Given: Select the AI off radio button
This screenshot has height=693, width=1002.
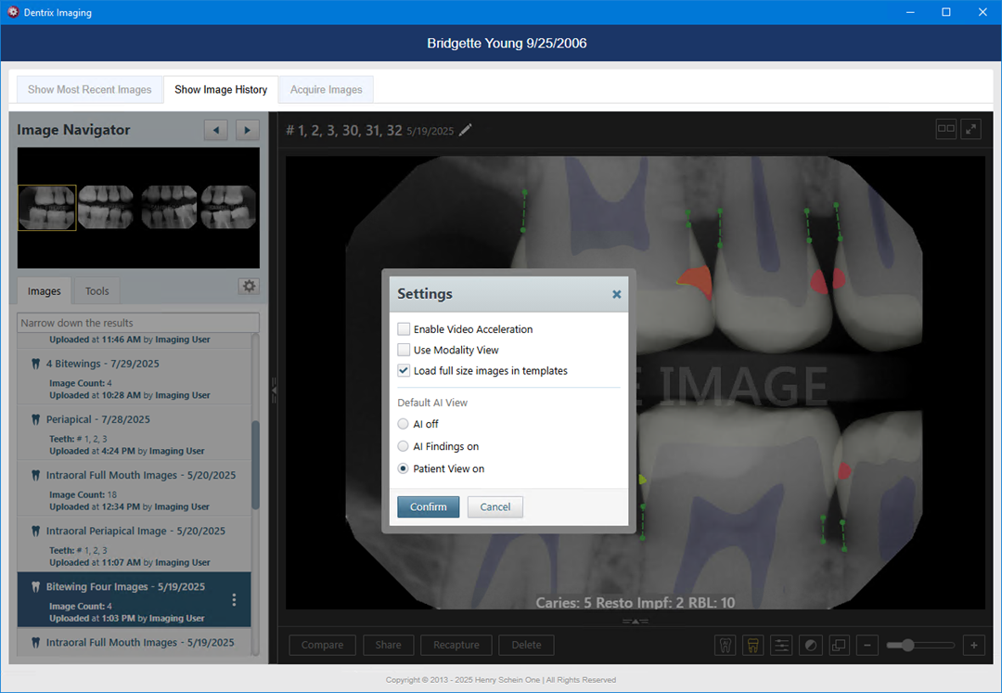Looking at the screenshot, I should (x=403, y=424).
